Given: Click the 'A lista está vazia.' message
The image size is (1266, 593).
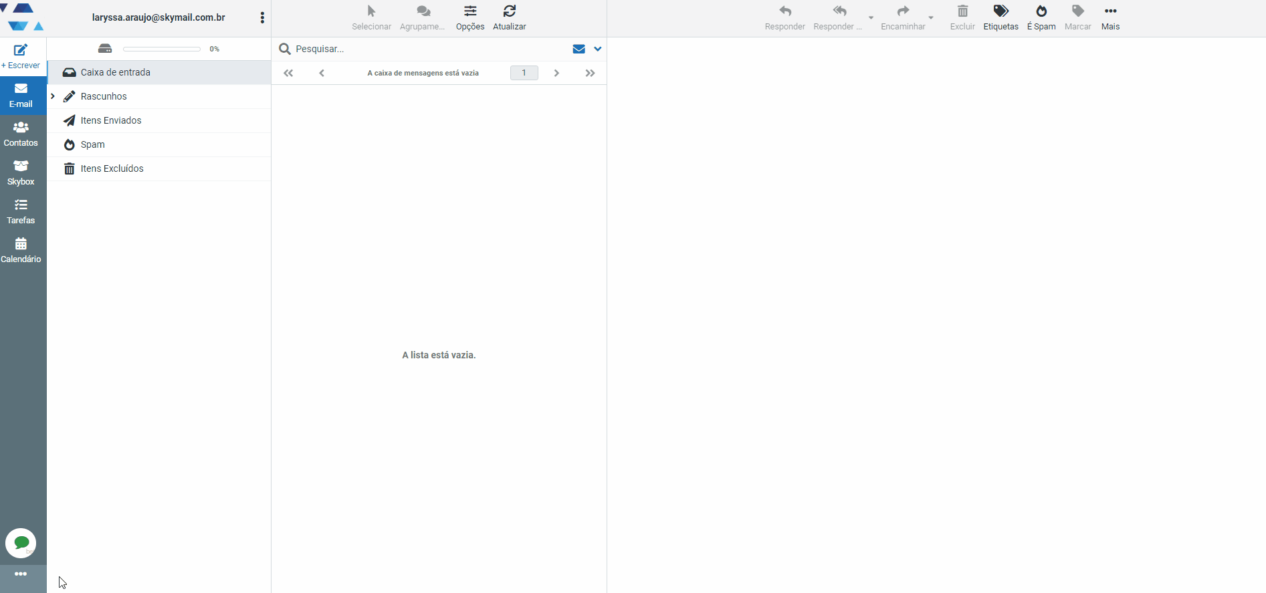Looking at the screenshot, I should [x=439, y=355].
